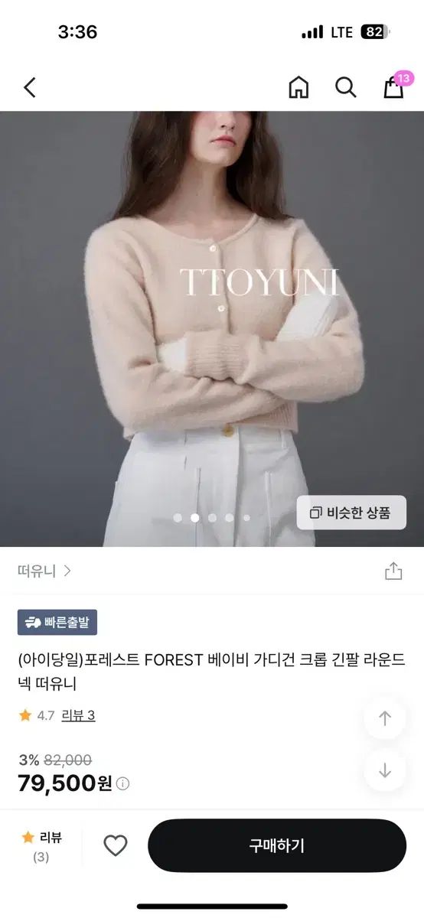424x918 pixels.
Task: Tap the 빠른출발 fast shipping badge
Action: (x=57, y=622)
